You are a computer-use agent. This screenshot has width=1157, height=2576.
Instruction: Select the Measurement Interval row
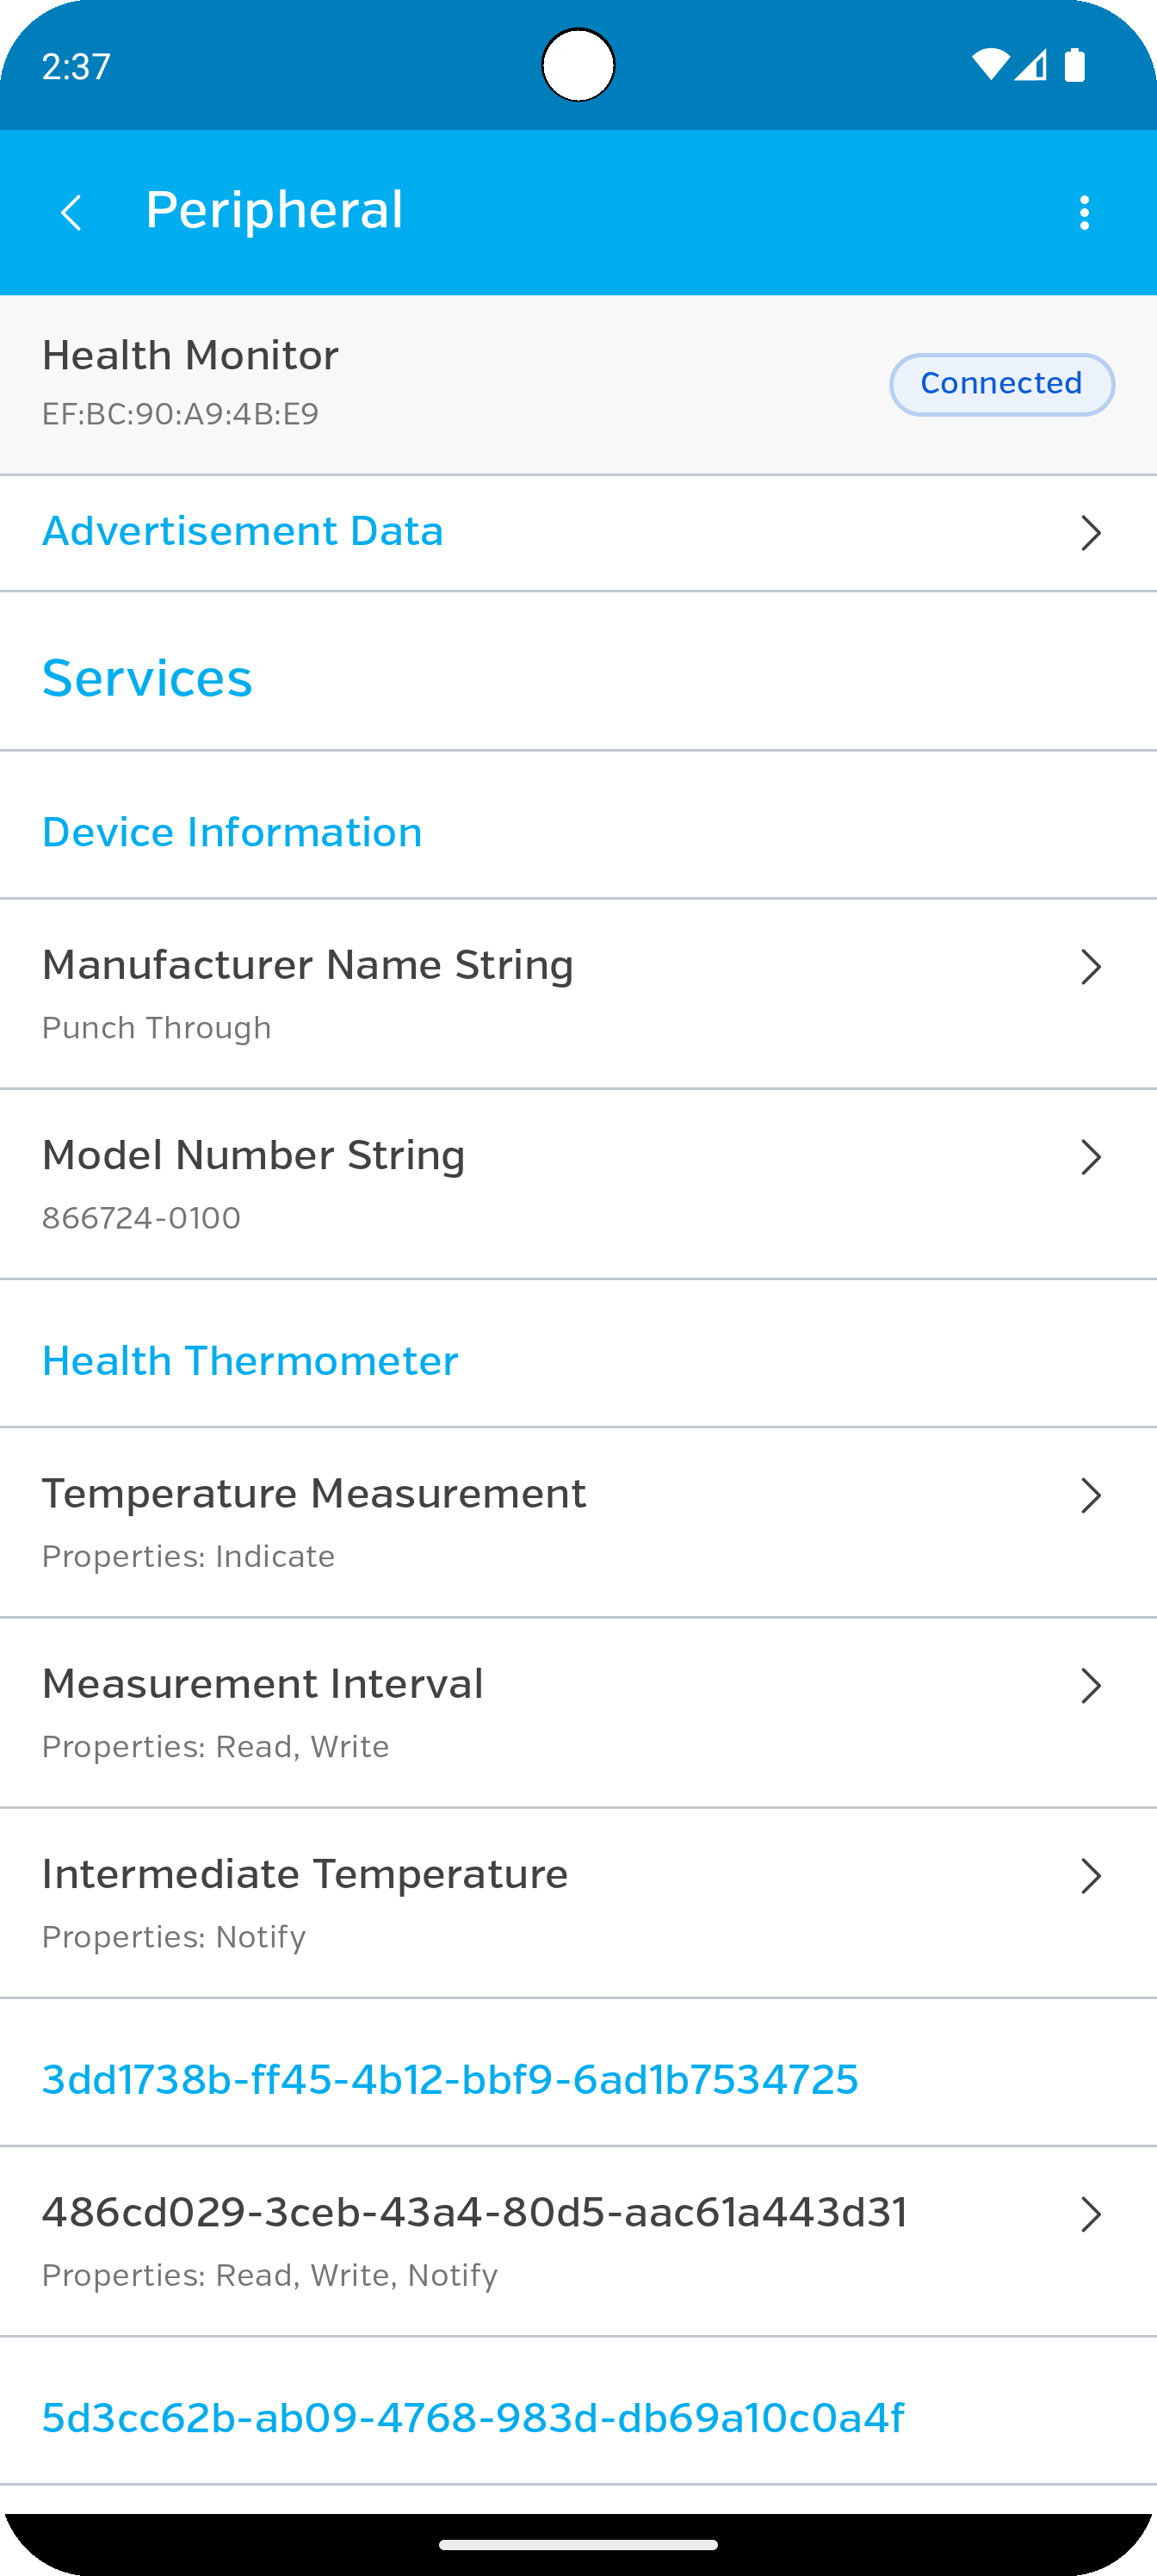578,1712
